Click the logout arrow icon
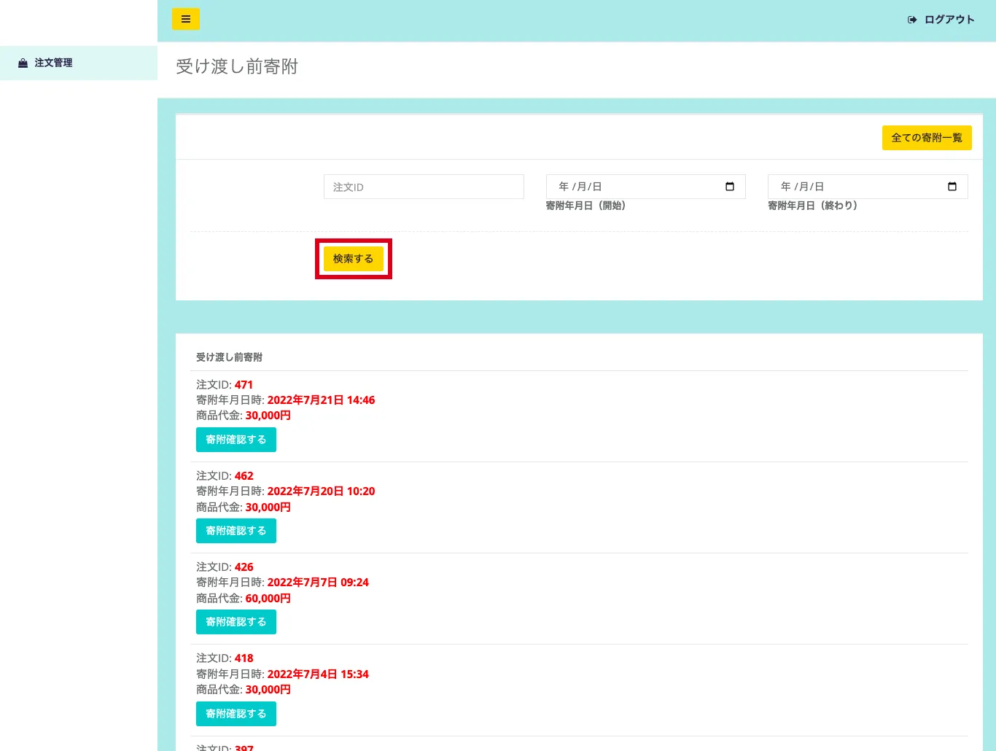 (912, 20)
